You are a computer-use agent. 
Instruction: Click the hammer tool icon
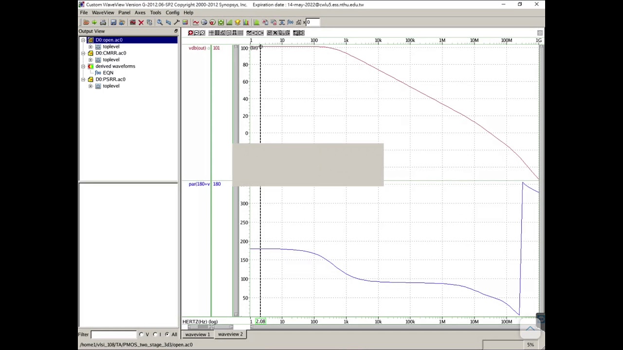pos(177,22)
